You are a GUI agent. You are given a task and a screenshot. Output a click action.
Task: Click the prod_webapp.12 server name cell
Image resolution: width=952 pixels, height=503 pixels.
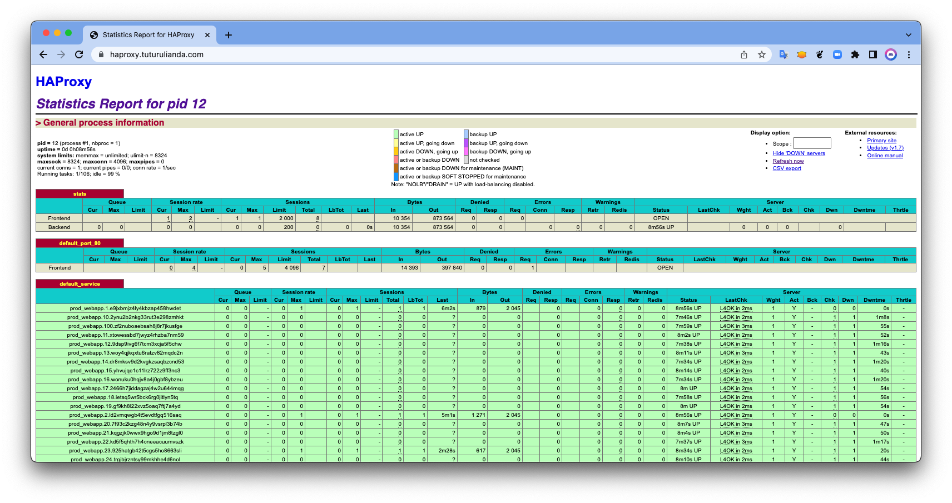click(125, 344)
